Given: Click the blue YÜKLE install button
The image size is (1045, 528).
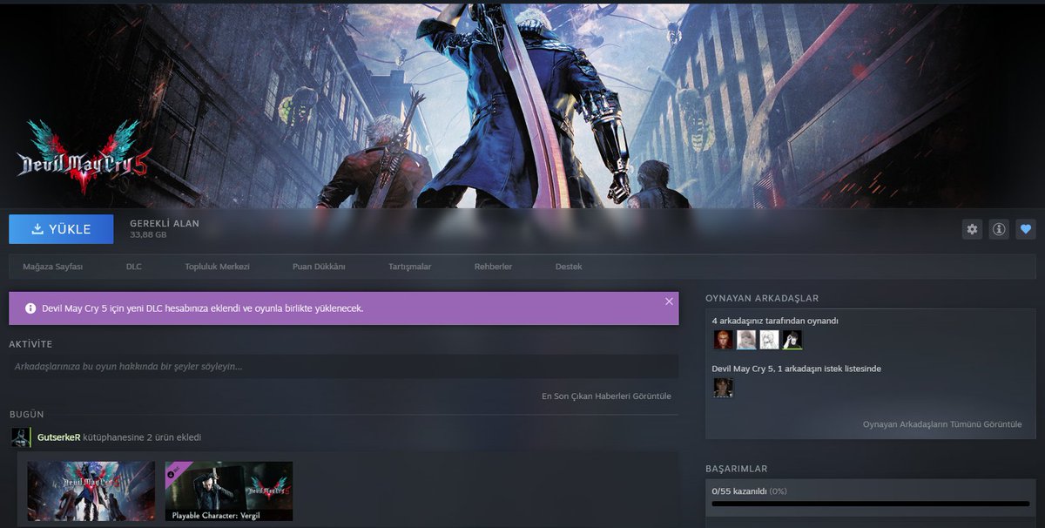Looking at the screenshot, I should click(61, 229).
